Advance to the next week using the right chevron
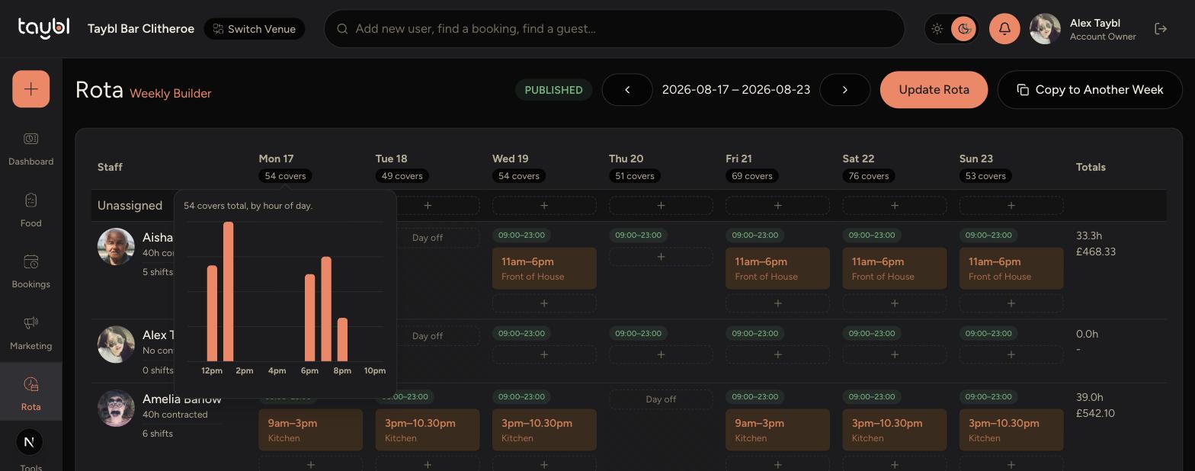Image resolution: width=1195 pixels, height=471 pixels. click(x=845, y=90)
